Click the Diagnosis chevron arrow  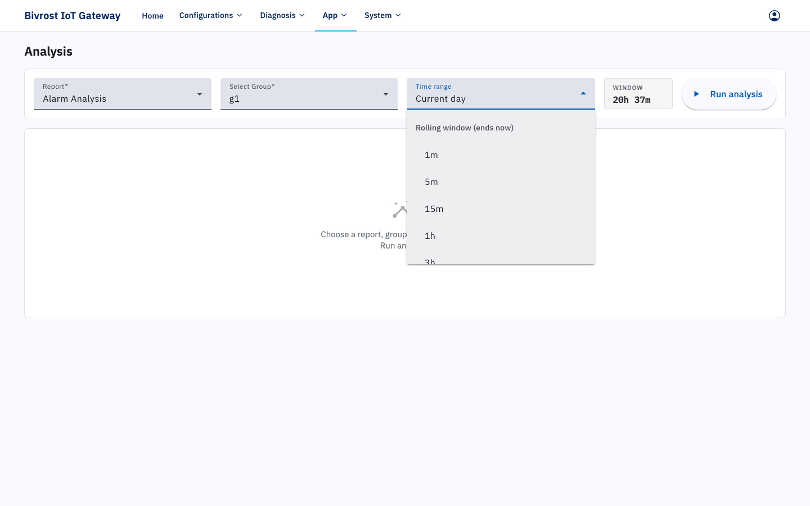[x=302, y=15]
